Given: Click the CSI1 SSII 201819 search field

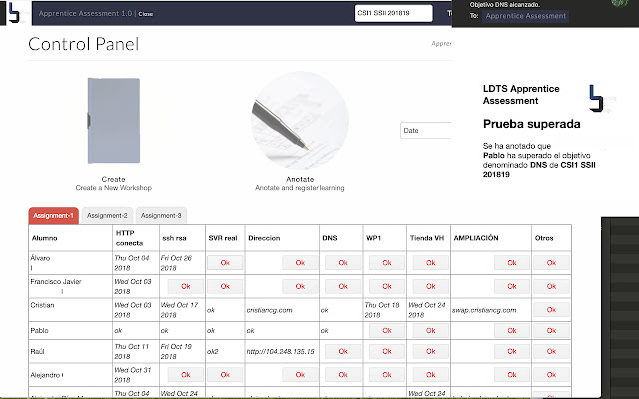Looking at the screenshot, I should [393, 13].
